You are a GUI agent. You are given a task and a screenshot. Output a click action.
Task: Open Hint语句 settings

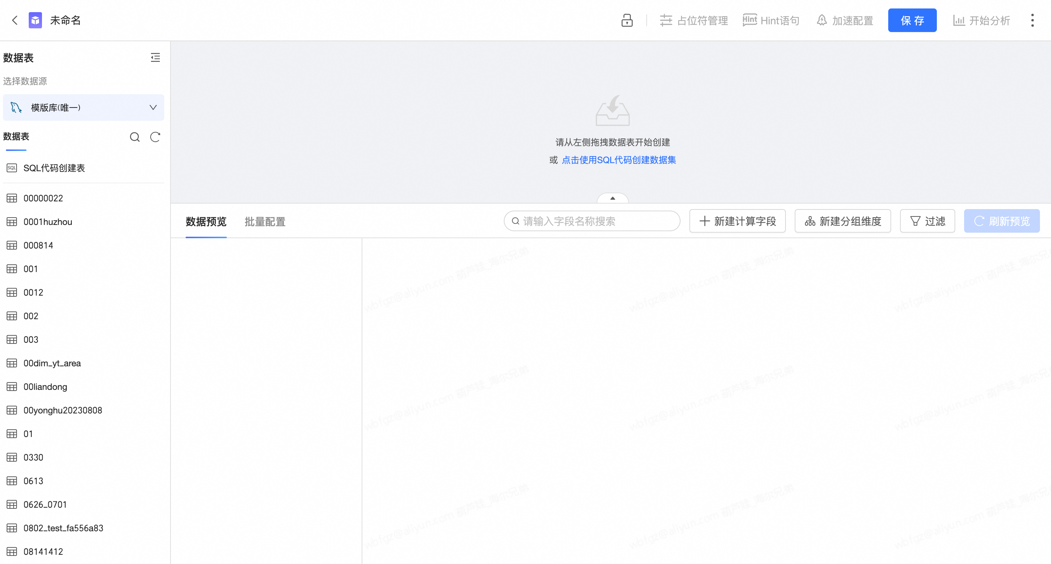tap(771, 20)
